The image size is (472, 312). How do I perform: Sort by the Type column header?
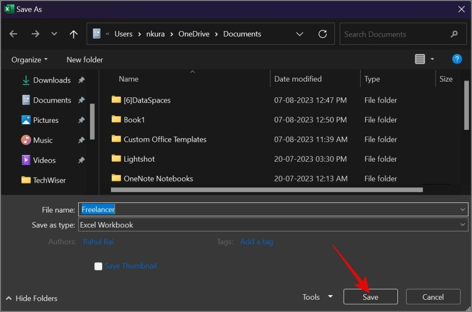[x=372, y=79]
